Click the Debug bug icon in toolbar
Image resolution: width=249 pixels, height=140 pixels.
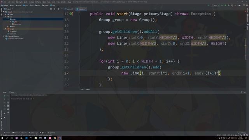click(225, 5)
